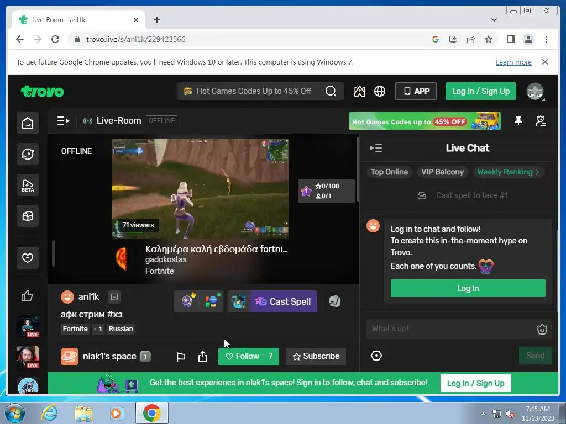Open second LIVE streamer avatar in sidebar
The height and width of the screenshot is (424, 566).
[x=28, y=357]
